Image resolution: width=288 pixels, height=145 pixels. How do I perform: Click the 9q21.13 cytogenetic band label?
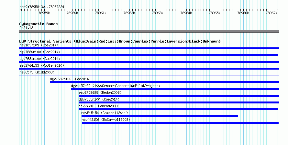27,28
